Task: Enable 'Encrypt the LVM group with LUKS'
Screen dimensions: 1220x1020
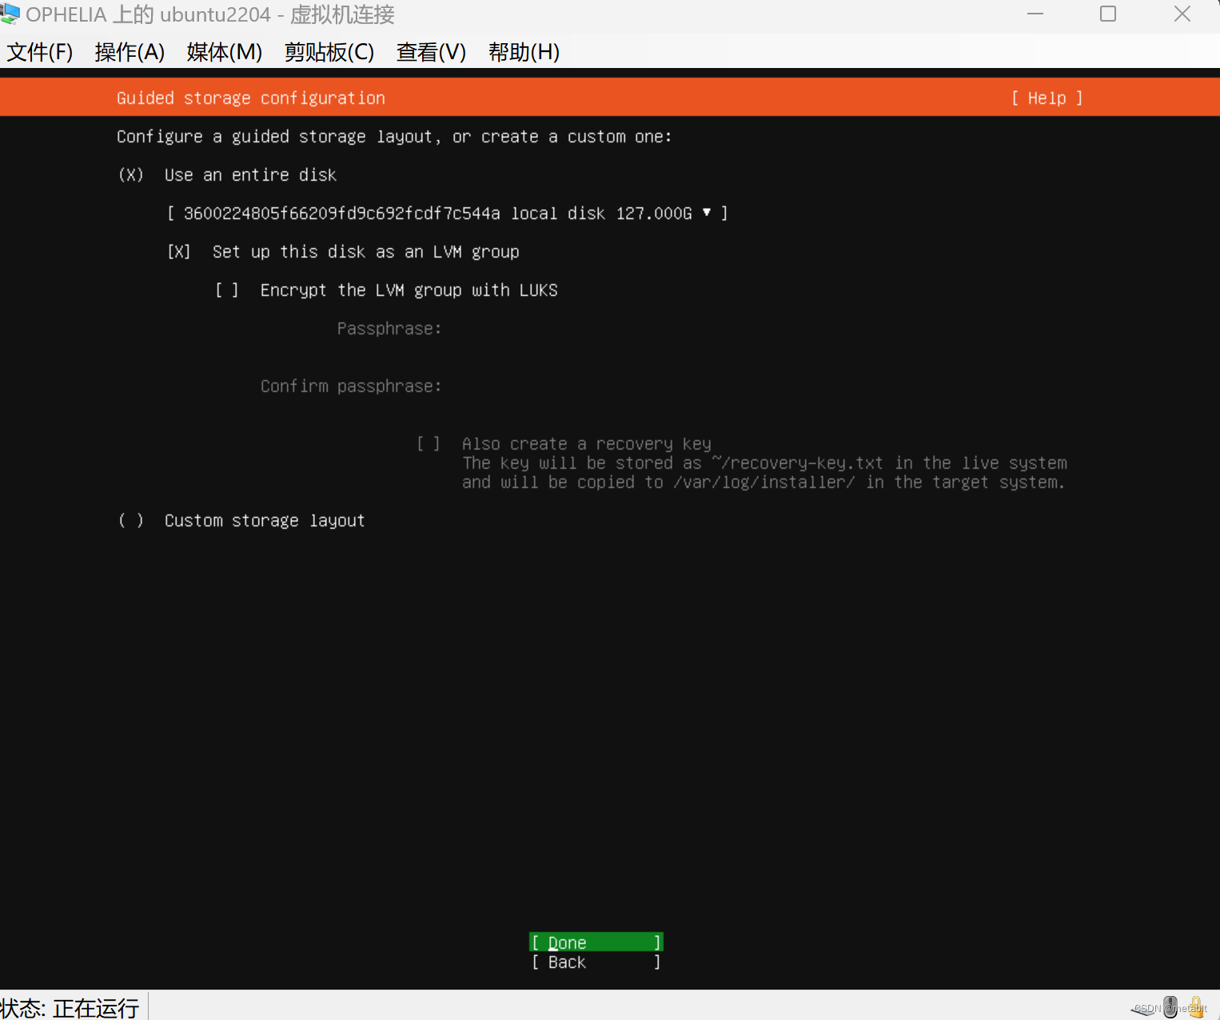Action: coord(227,290)
